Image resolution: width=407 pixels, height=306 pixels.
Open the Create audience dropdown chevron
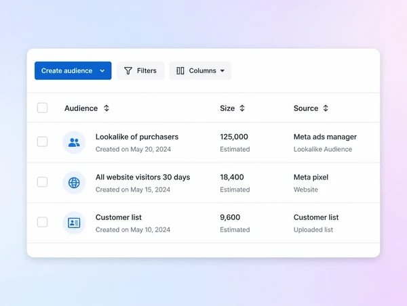tap(102, 70)
